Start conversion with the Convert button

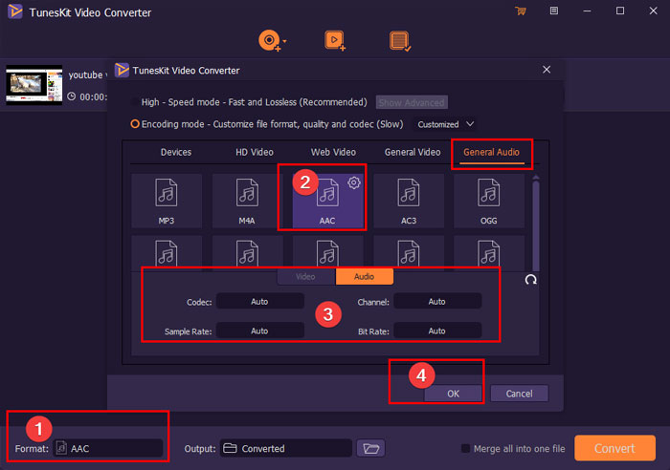tap(614, 448)
